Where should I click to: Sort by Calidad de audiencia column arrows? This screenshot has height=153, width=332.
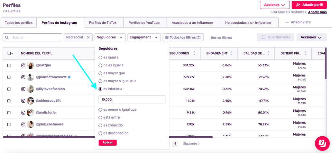point(269,53)
